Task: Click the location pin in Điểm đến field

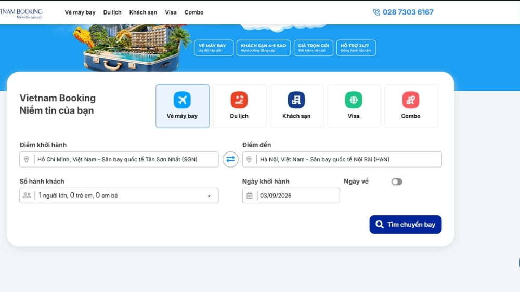Action: click(249, 159)
